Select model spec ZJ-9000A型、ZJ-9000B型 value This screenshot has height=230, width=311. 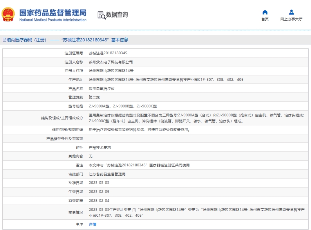[123, 106]
